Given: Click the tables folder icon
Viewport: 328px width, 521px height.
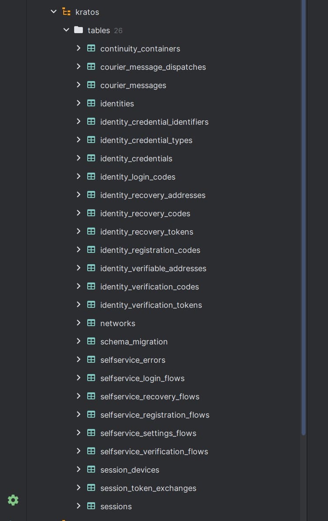Looking at the screenshot, I should 79,30.
